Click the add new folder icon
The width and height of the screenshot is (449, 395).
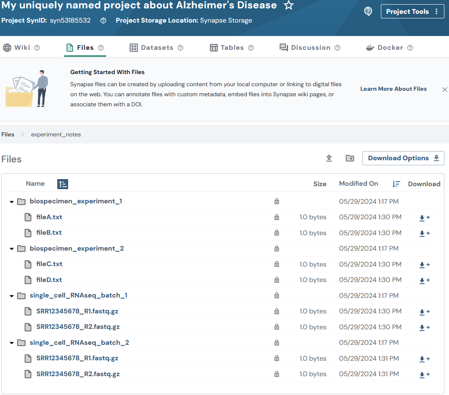click(x=350, y=158)
